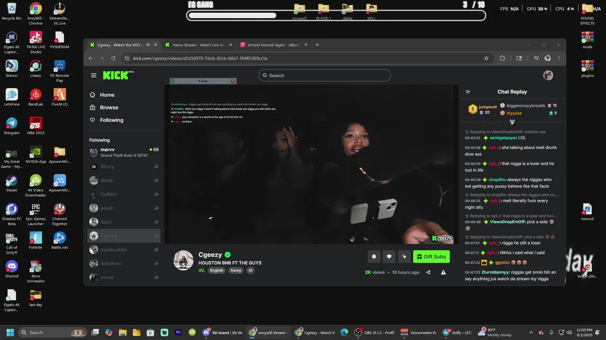Click the English tag
The image size is (606, 340).
point(216,271)
